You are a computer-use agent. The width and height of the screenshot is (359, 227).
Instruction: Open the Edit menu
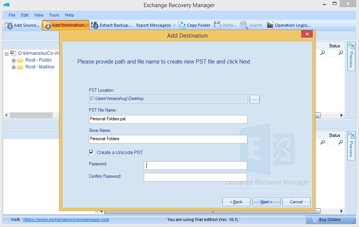[25, 15]
